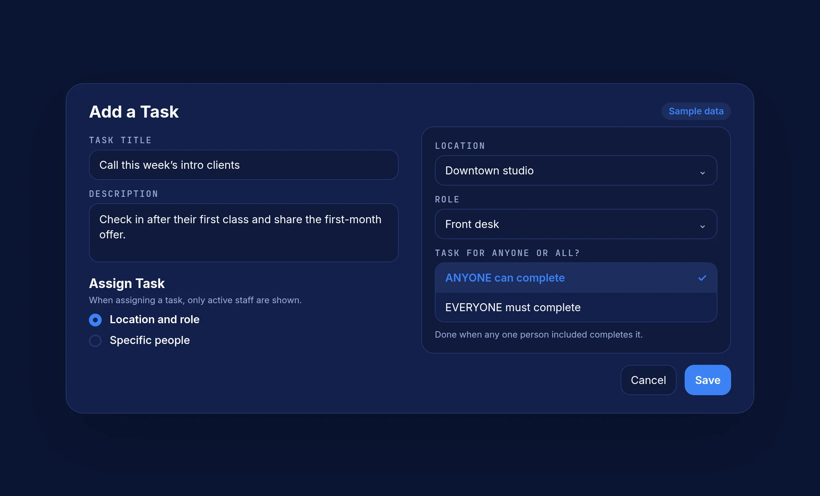Focus the Task Title input field

point(243,165)
